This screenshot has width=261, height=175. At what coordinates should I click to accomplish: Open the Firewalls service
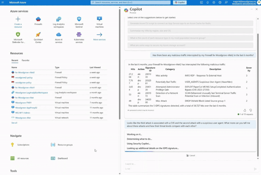click(38, 21)
